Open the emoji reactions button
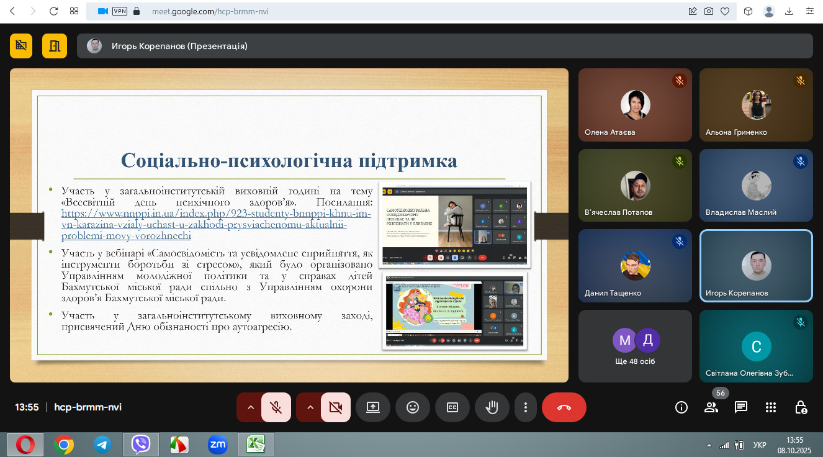Image resolution: width=823 pixels, height=457 pixels. [x=412, y=407]
